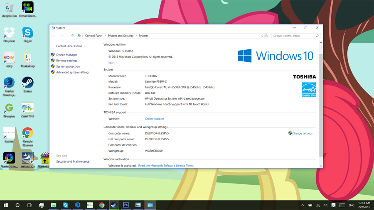The width and height of the screenshot is (374, 210).
Task: Open the Recycle Bin desktop icon
Action: coord(9,8)
